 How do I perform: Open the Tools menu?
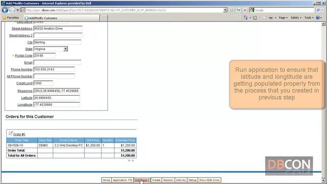click(309, 18)
